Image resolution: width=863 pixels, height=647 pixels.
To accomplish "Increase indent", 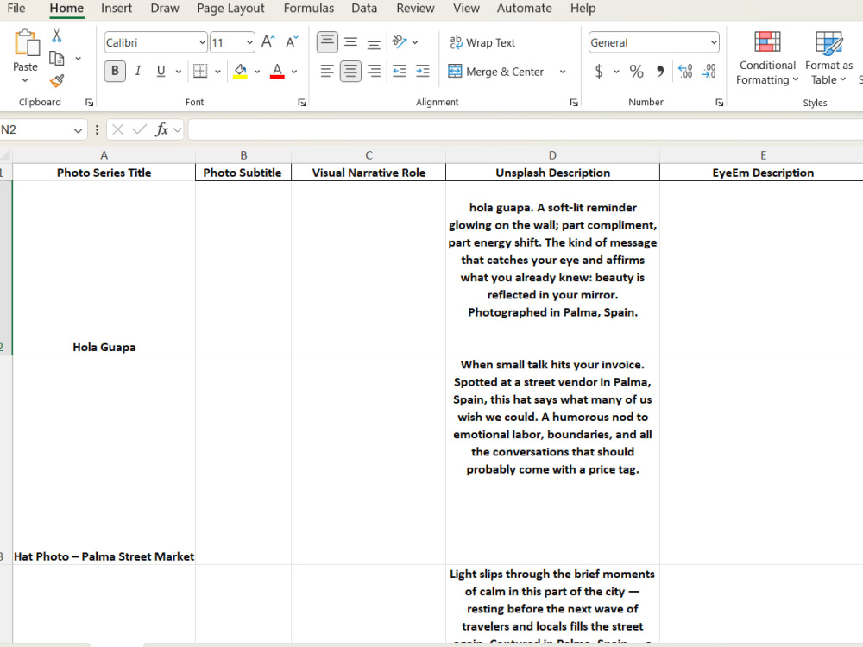I will click(x=423, y=71).
